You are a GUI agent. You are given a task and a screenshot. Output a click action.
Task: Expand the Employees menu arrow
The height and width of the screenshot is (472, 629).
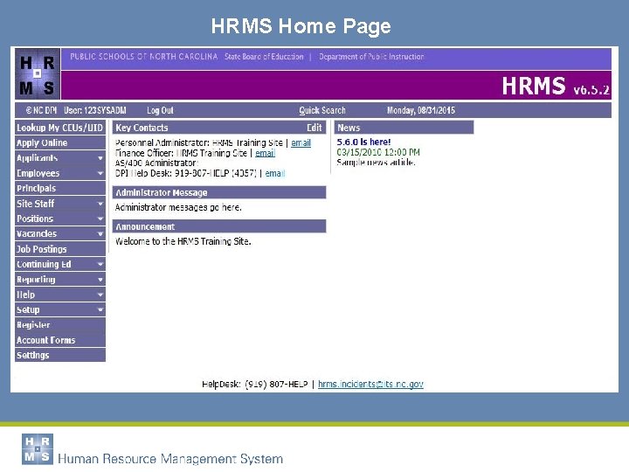point(100,173)
